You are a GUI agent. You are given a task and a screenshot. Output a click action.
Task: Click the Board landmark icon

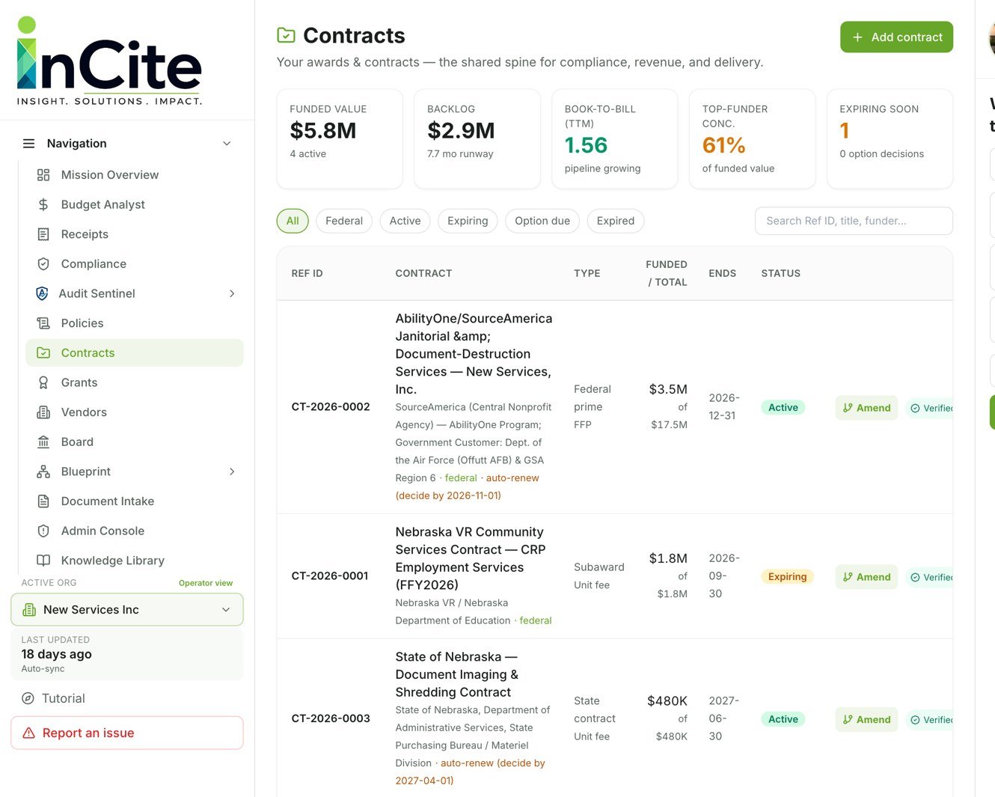[x=43, y=442]
